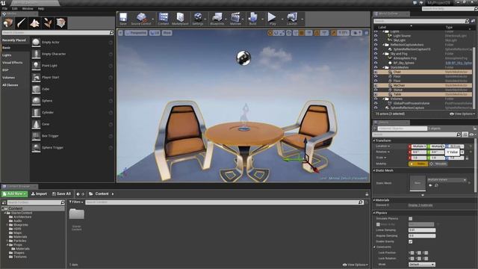The height and width of the screenshot is (269, 478).
Task: Click the Box Trigger icon
Action: click(x=36, y=136)
